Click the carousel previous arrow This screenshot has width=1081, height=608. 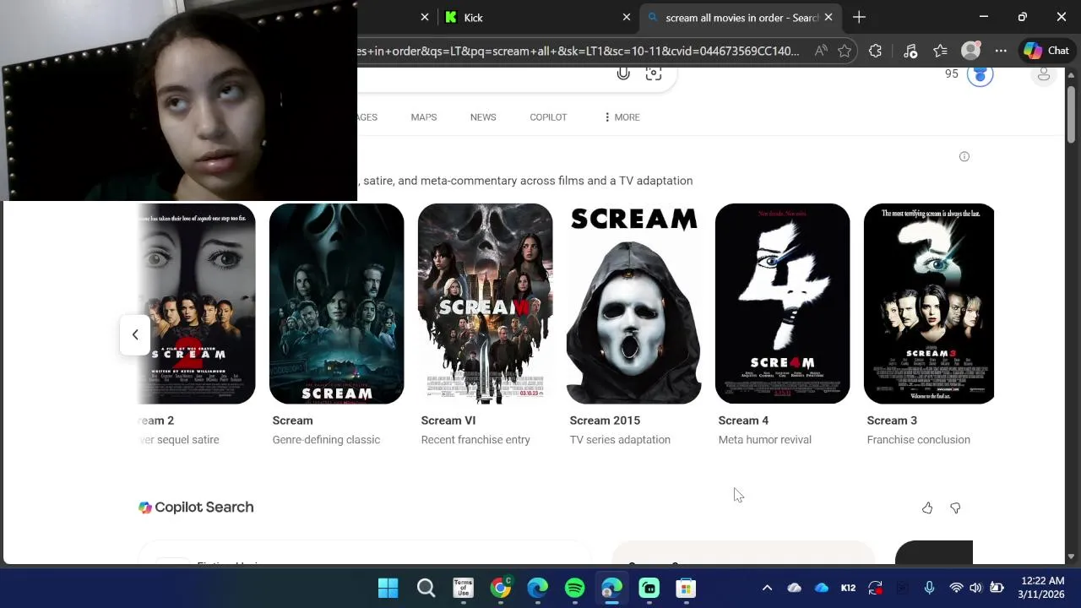[135, 334]
